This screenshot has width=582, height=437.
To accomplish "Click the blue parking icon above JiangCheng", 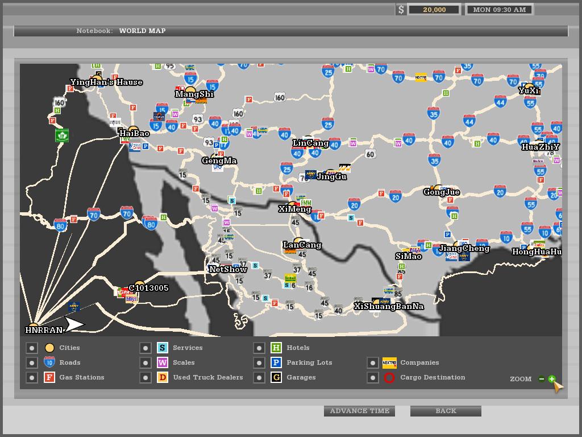I will (447, 234).
